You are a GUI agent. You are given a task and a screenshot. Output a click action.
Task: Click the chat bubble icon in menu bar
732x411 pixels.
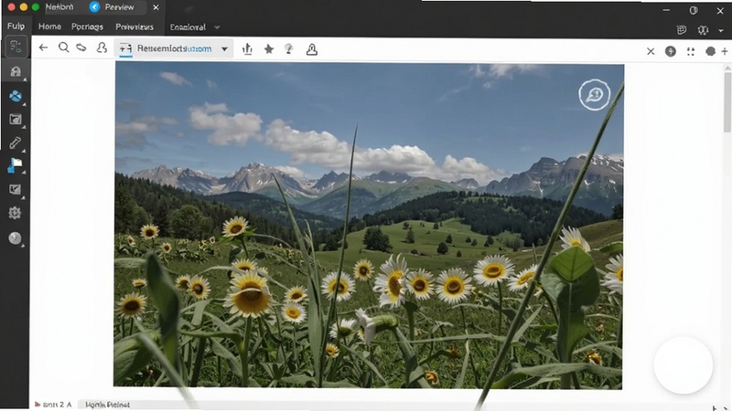[x=682, y=30]
